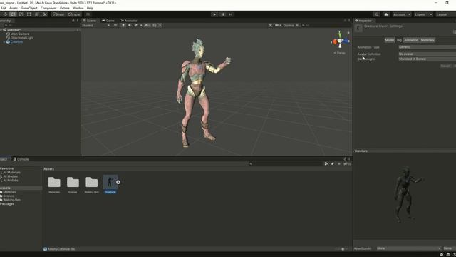Adjust the asset icon size slider
Viewport: 456px width, 257px height.
pos(342,249)
